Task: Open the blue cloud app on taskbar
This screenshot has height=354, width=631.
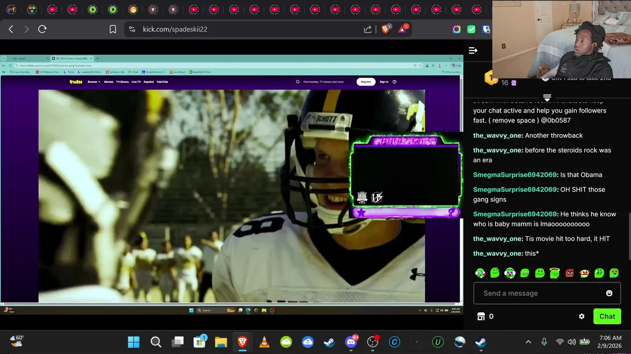Action: coord(308,342)
